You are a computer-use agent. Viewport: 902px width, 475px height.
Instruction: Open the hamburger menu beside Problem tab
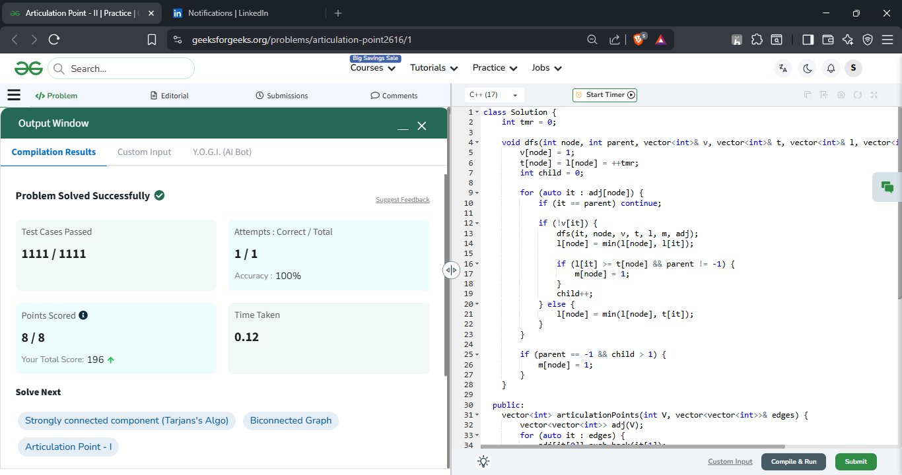[x=14, y=95]
